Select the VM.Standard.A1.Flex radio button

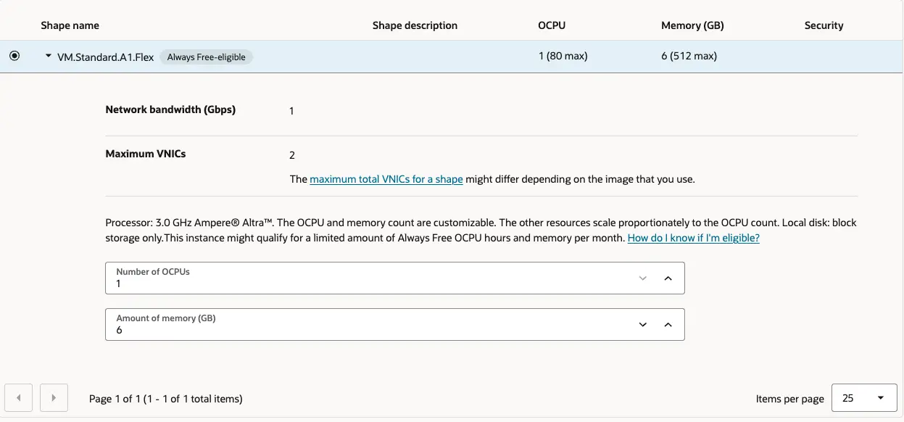pos(14,55)
